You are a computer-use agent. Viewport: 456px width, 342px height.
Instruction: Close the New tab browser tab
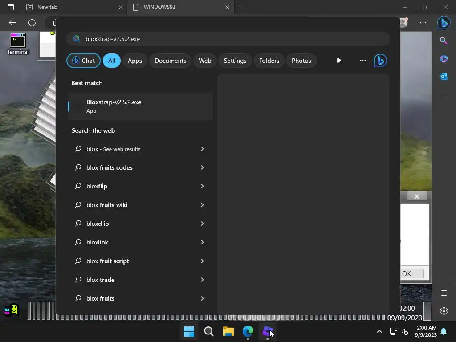pos(121,7)
